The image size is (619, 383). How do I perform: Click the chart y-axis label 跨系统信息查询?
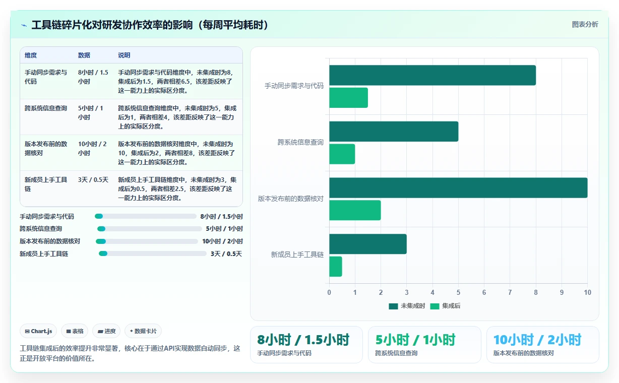point(300,143)
